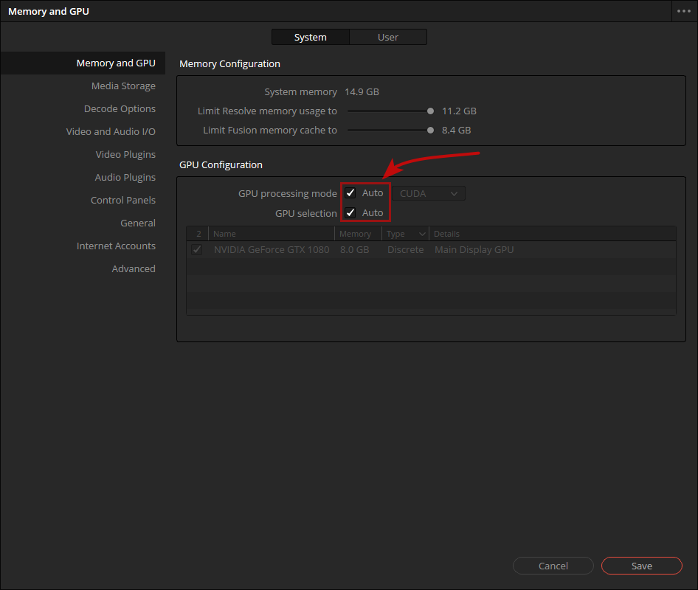Open the CUDA processing mode dropdown
The width and height of the screenshot is (698, 590).
(428, 192)
